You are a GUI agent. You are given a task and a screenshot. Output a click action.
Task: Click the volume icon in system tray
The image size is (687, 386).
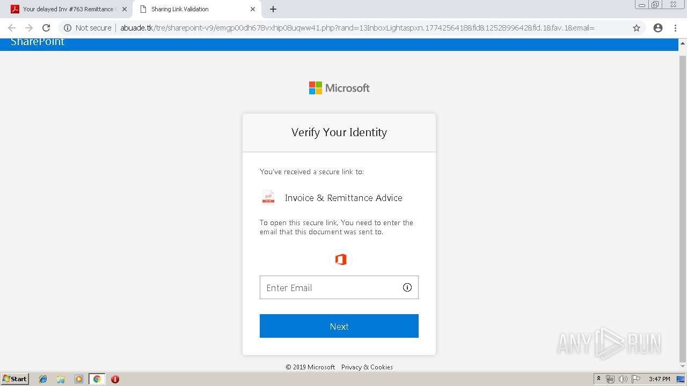(623, 379)
